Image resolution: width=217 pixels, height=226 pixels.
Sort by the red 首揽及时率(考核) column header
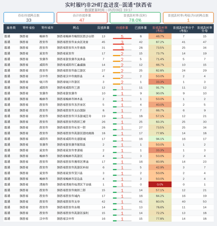160,29
